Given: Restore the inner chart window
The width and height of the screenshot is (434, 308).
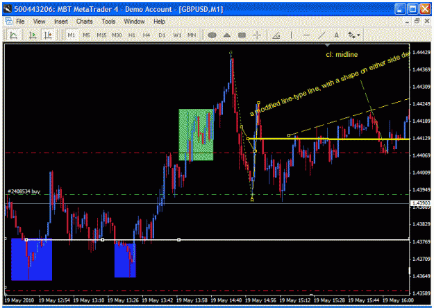Looking at the screenshot, I should 417,22.
